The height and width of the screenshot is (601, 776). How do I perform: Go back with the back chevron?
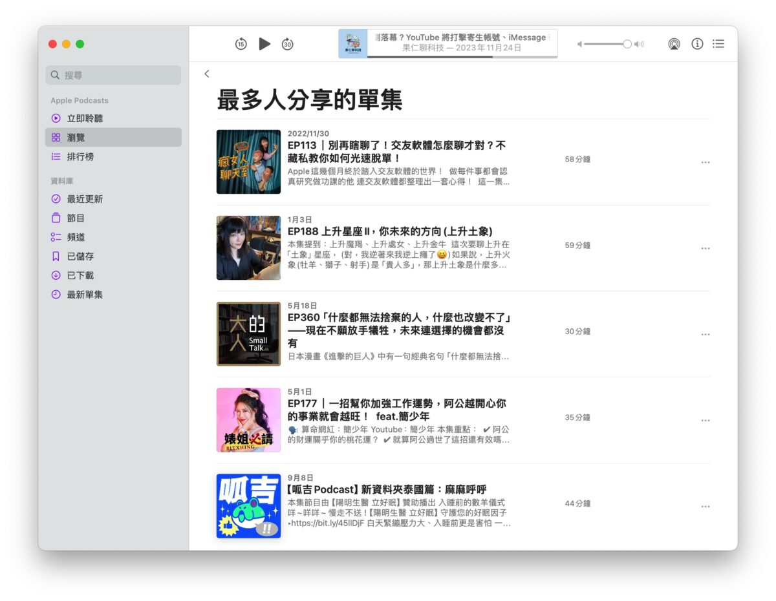[207, 74]
